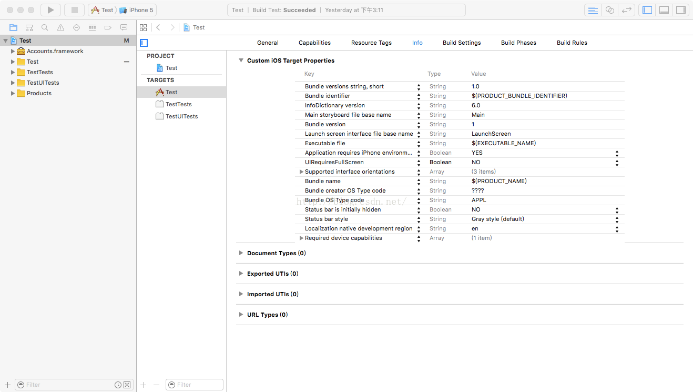
Task: Expand the Test folder in navigator
Action: [13, 62]
